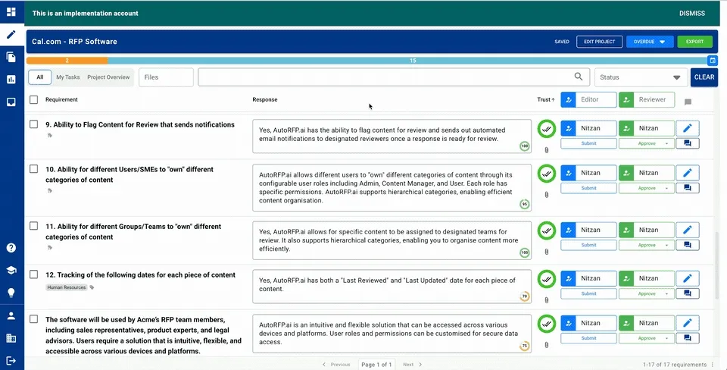Click the green EXPORT button
Screen dimensions: 727x370
(x=694, y=41)
